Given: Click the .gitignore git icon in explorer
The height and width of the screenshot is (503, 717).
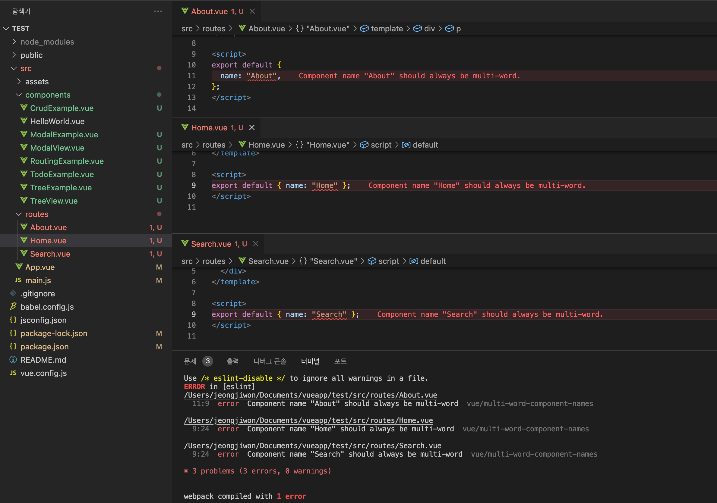Looking at the screenshot, I should (x=13, y=293).
